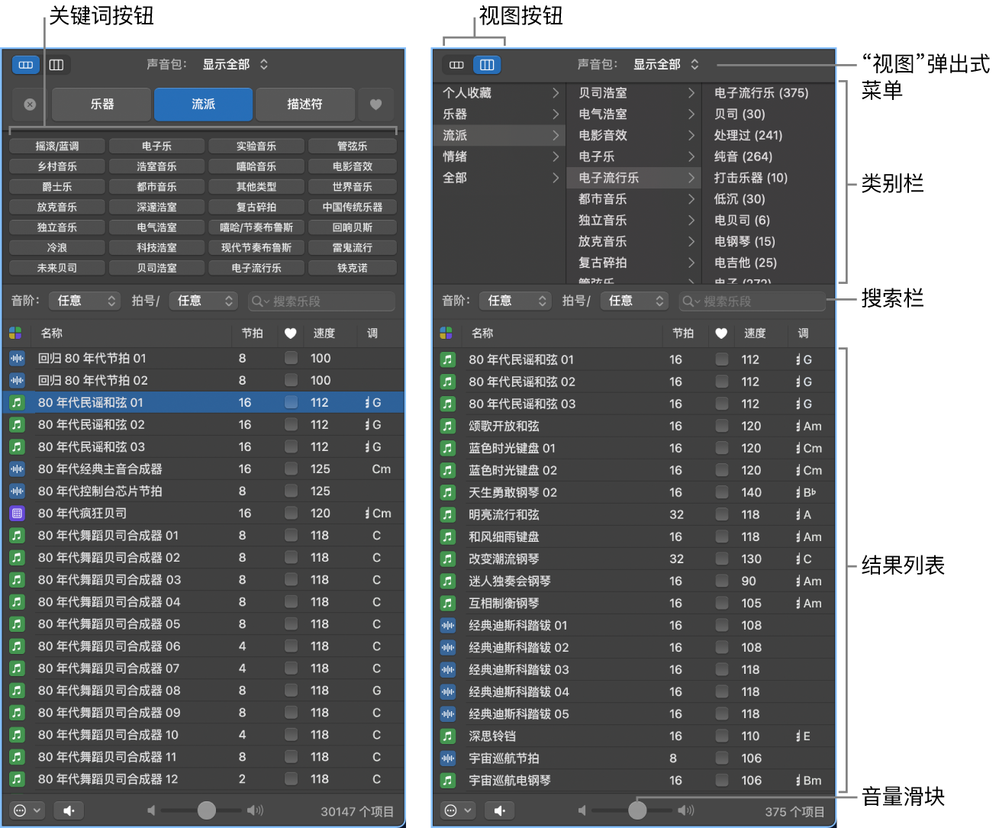Click the green loop icon beside 80 年代民谣和弦 01
This screenshot has height=828, width=999.
pyautogui.click(x=17, y=402)
